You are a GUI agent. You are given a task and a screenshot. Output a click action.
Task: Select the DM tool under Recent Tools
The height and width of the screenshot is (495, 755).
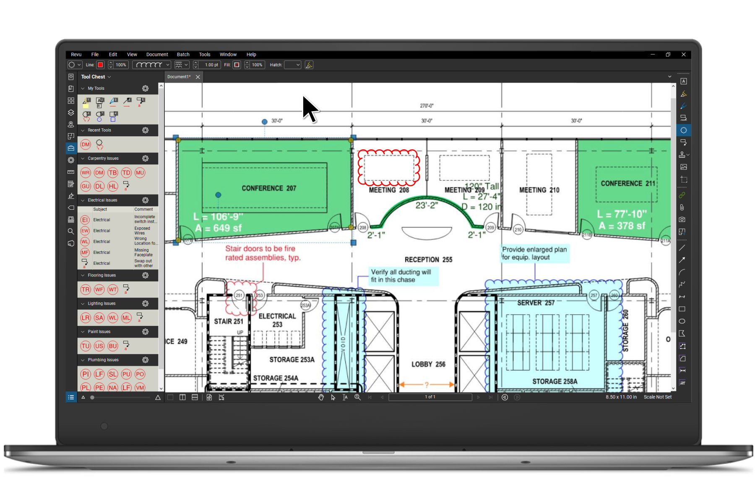[x=86, y=144]
